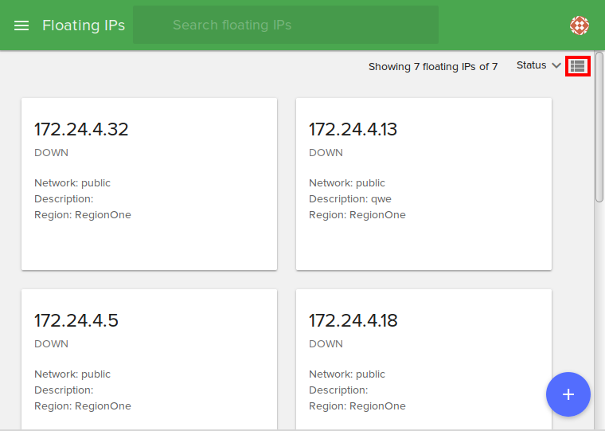This screenshot has height=431, width=605.
Task: Click the blue add floating IP button
Action: click(x=568, y=394)
